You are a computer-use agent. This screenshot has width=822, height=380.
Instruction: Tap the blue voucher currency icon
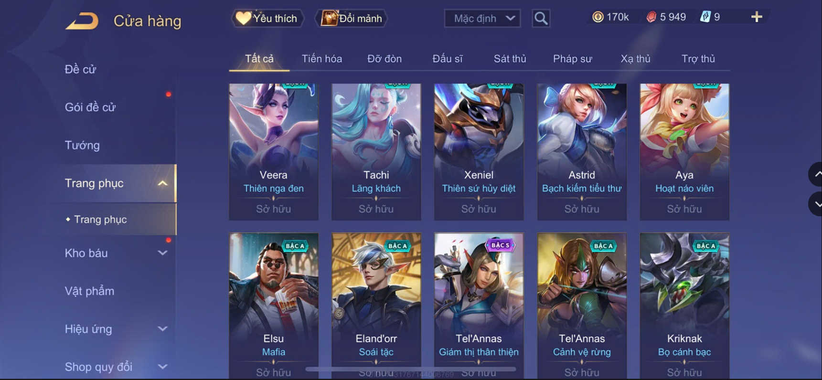[x=705, y=17]
